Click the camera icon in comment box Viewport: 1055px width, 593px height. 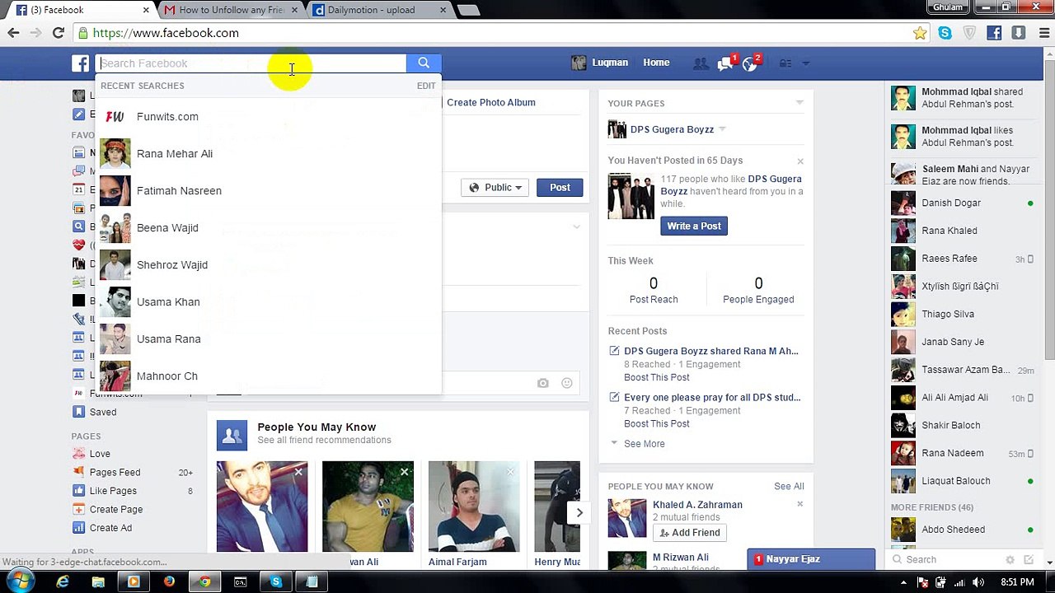point(542,383)
